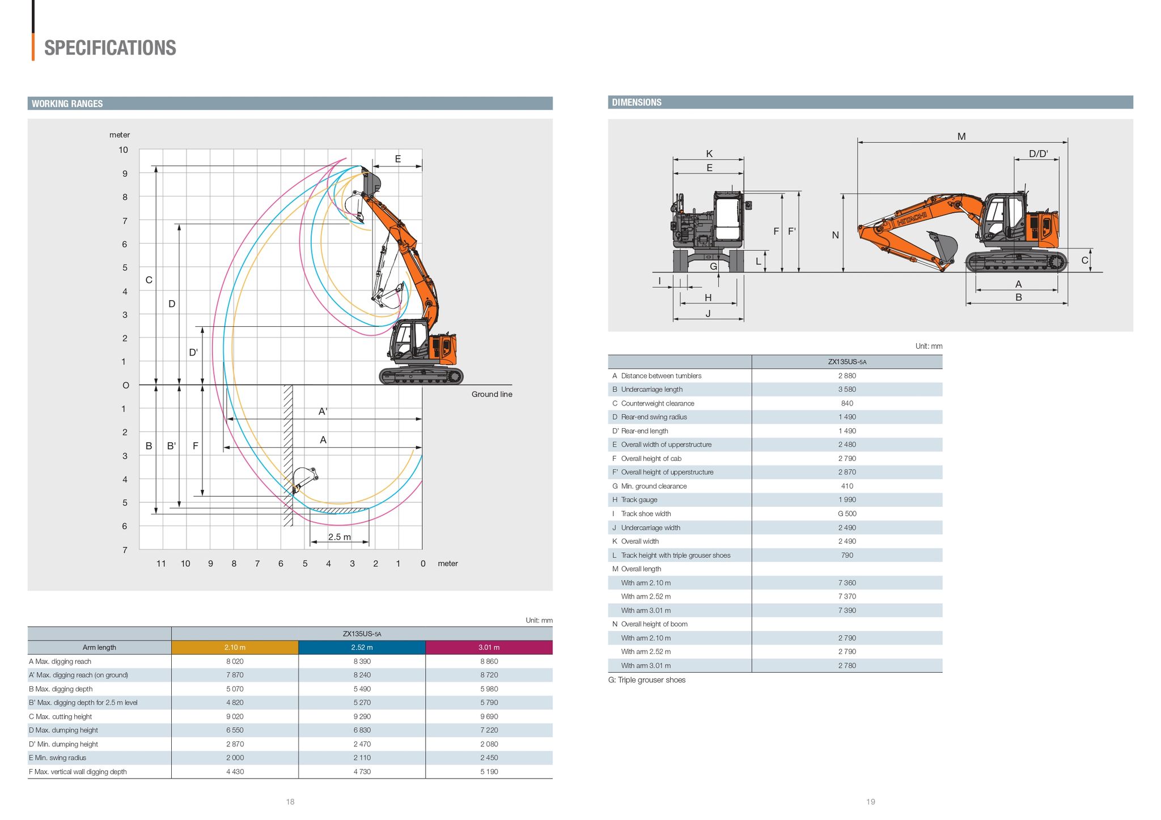1161x820 pixels.
Task: Click the SPECIFICATIONS page heading
Action: 110,48
